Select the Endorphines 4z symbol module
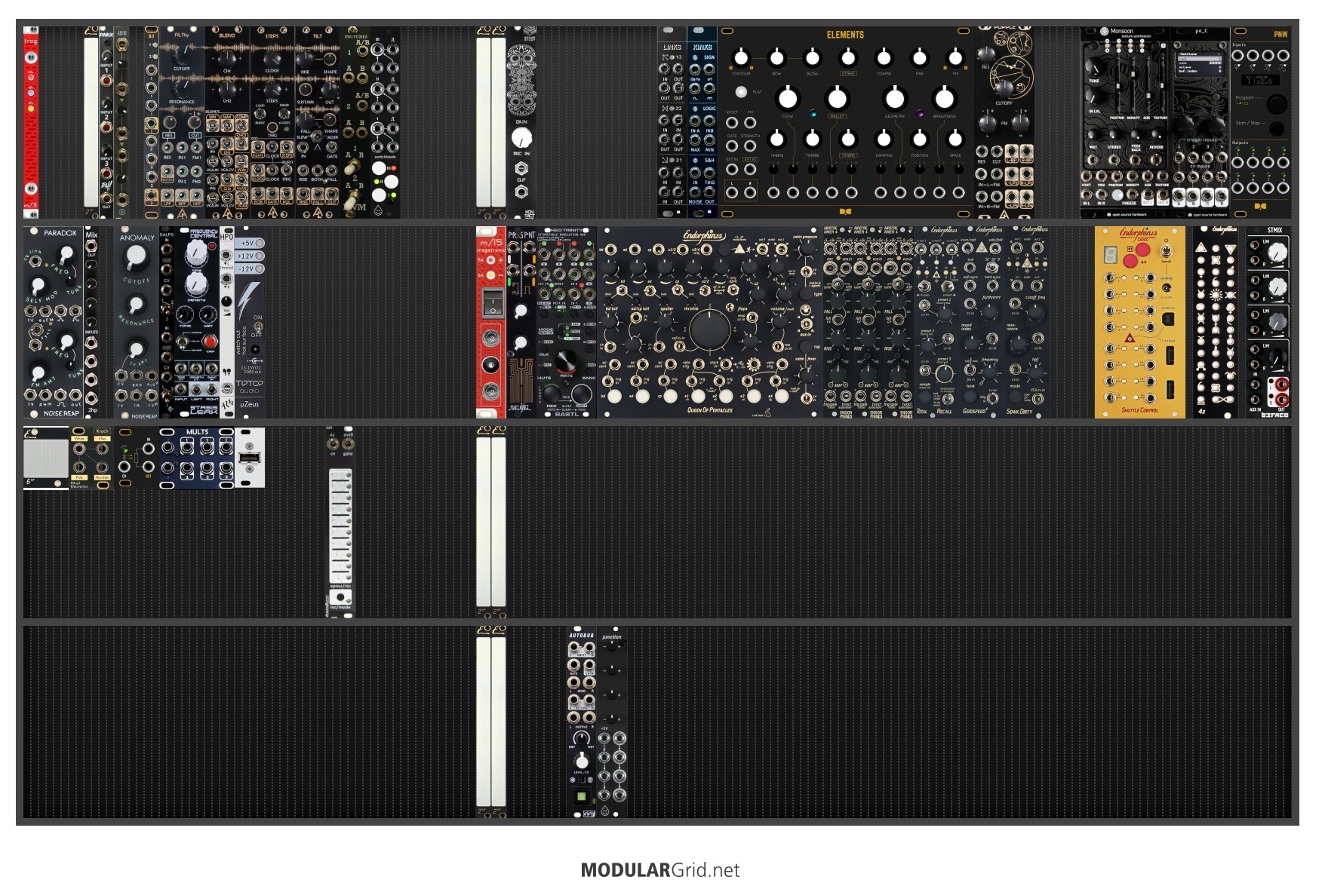 click(x=1215, y=322)
